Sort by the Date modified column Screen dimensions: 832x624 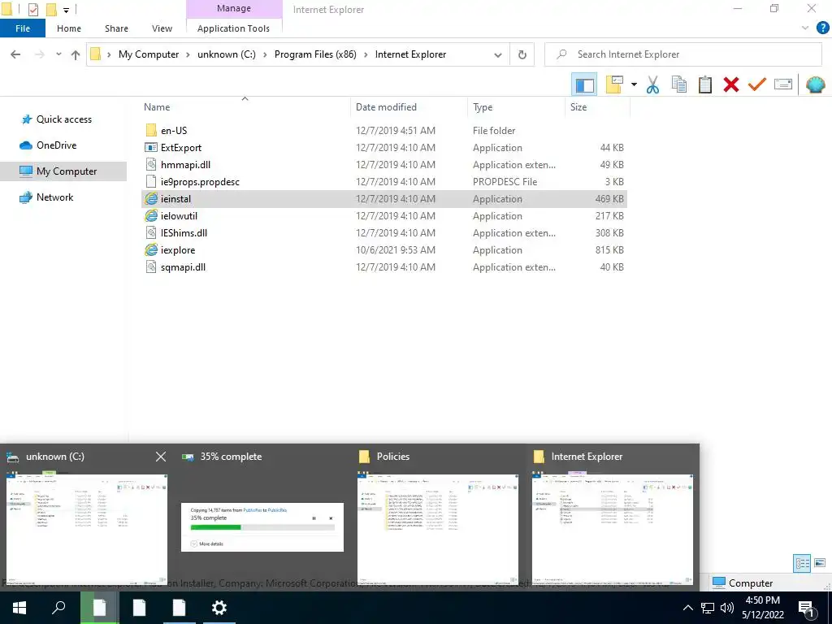386,107
